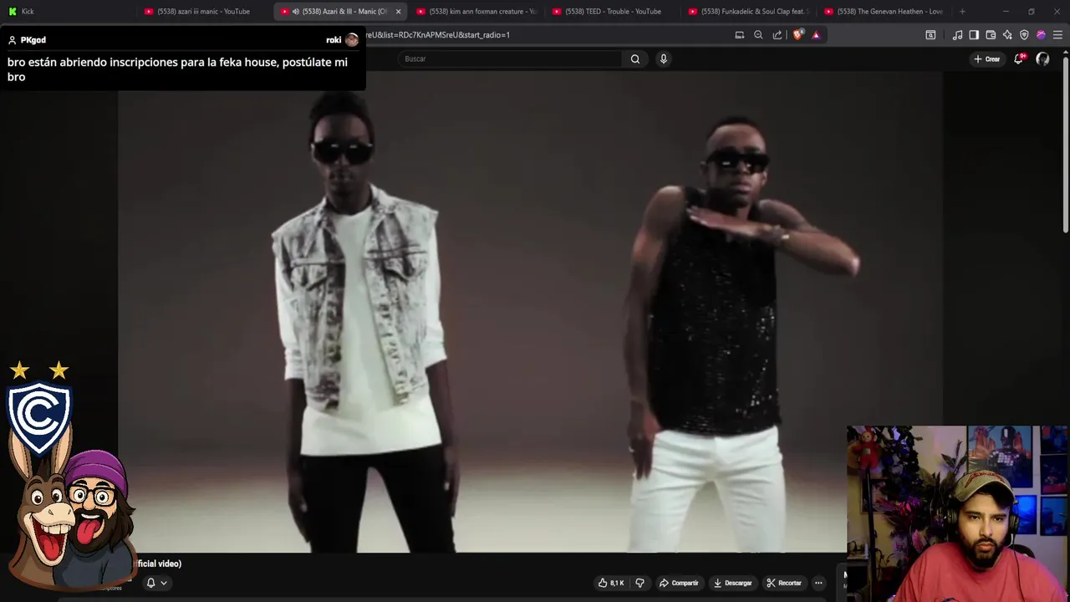Click the picture-in-picture icon in address bar

740,35
